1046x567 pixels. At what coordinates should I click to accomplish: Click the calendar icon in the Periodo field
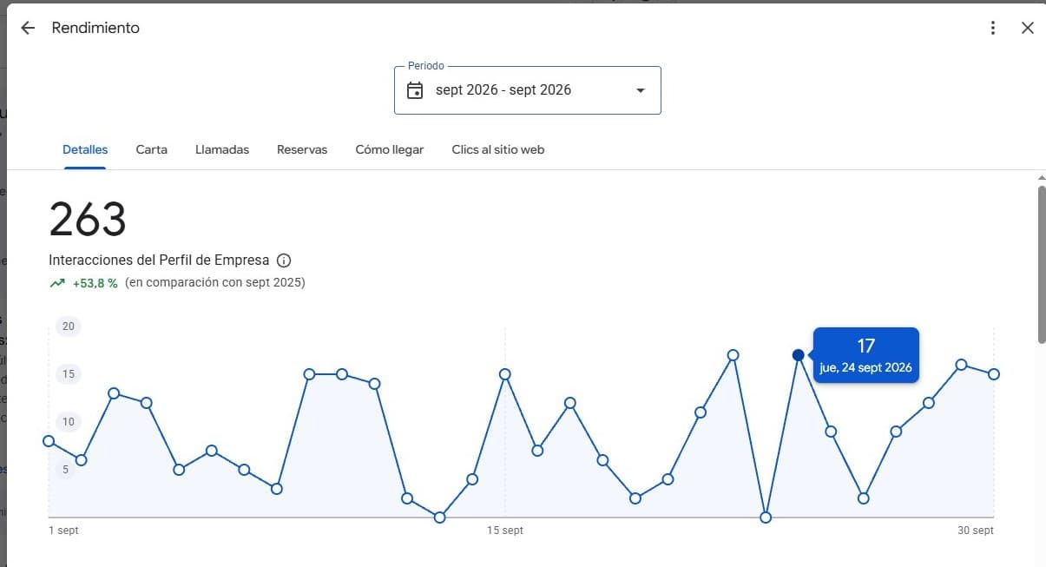pos(415,90)
